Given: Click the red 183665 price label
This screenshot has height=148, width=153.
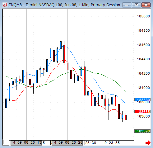Looking at the screenshot, I should (142, 112).
